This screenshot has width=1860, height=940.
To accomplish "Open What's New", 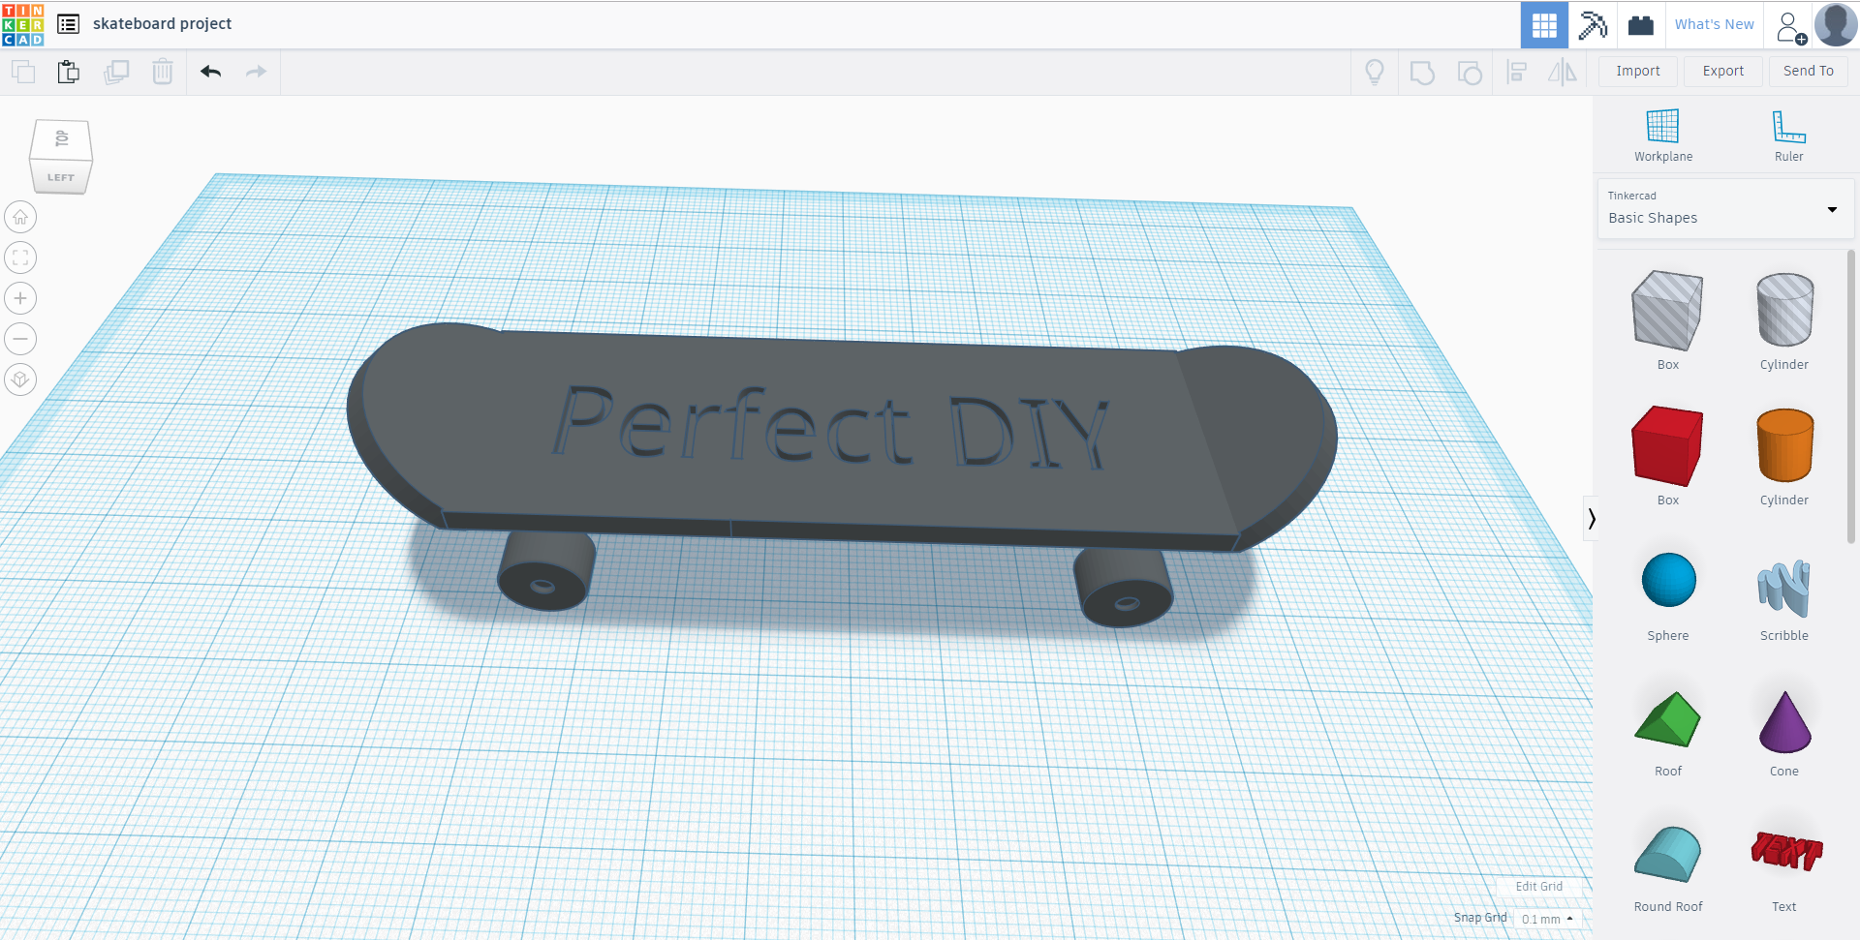I will [1715, 24].
